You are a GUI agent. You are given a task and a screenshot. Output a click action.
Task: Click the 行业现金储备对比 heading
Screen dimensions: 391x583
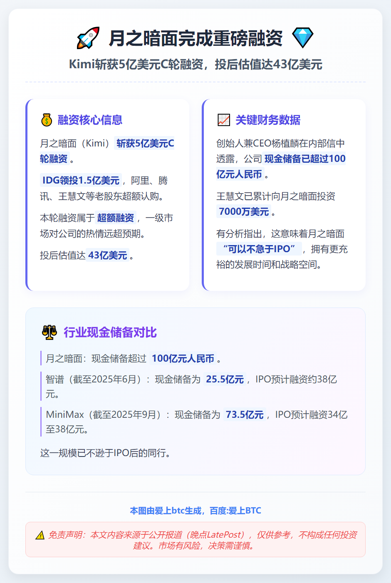point(110,332)
